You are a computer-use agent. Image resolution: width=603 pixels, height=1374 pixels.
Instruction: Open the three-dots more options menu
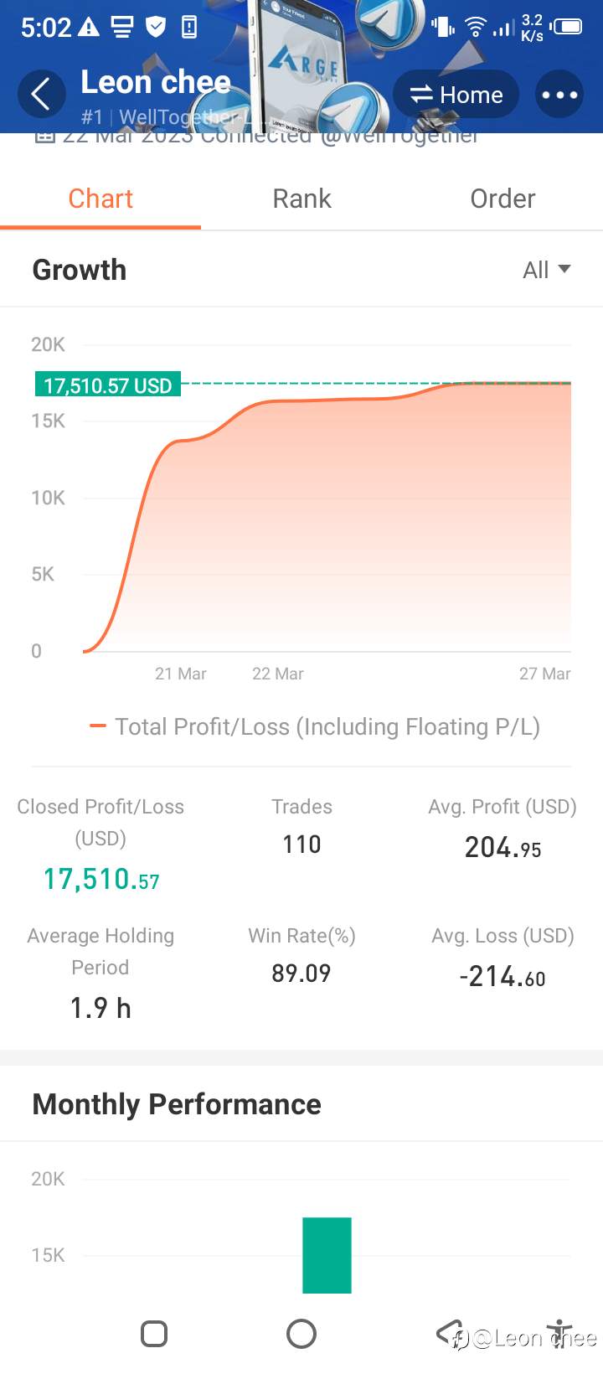(559, 95)
